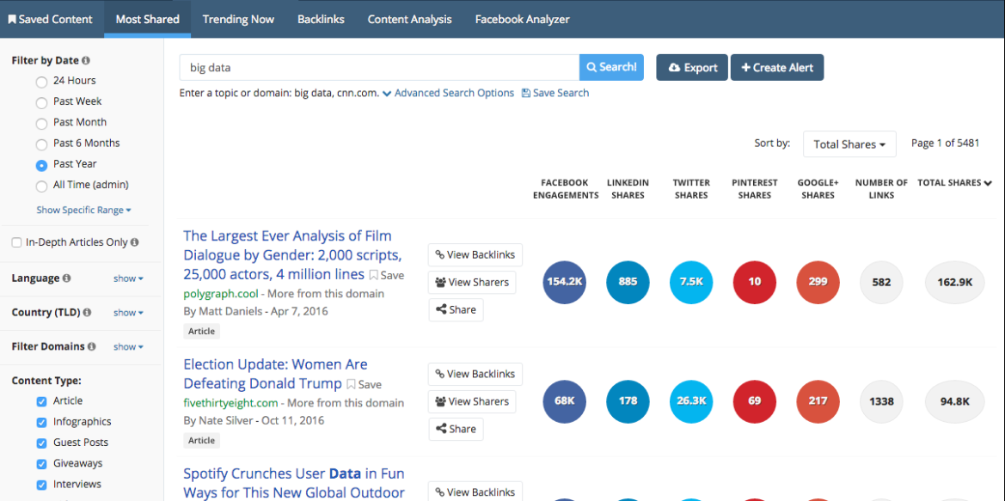
Task: Uncheck the Infographics content type
Action: (41, 422)
